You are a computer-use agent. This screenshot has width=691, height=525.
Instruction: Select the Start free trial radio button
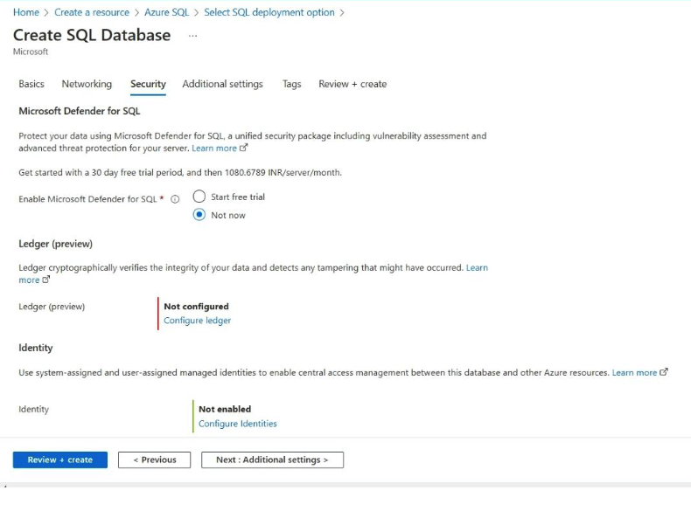(199, 197)
